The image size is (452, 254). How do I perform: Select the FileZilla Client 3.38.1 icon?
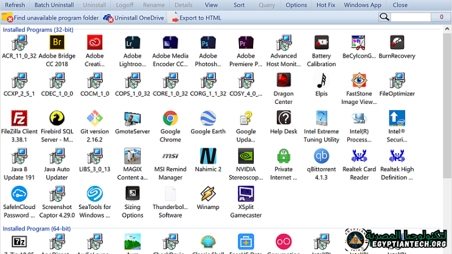pyautogui.click(x=19, y=118)
